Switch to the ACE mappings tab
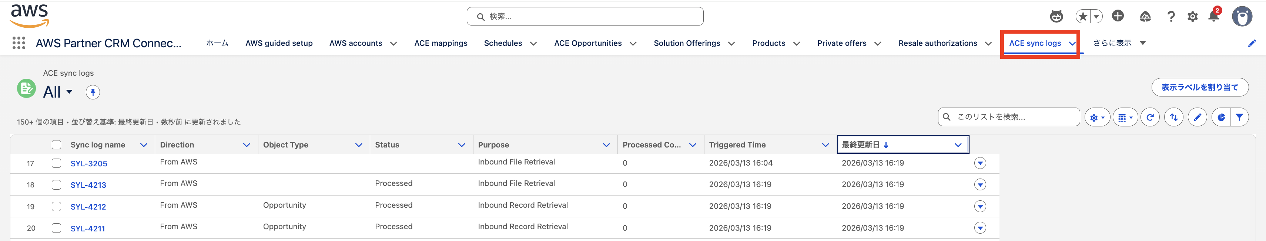Viewport: 1266px width, 241px height. pyautogui.click(x=441, y=43)
